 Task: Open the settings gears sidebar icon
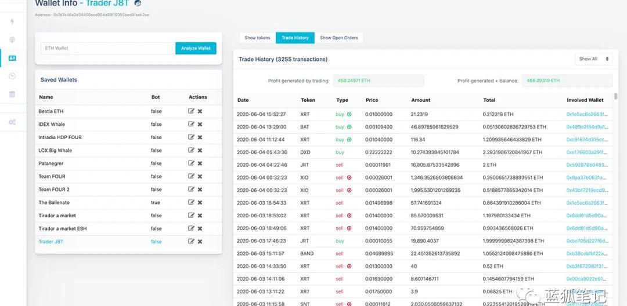pos(12,122)
